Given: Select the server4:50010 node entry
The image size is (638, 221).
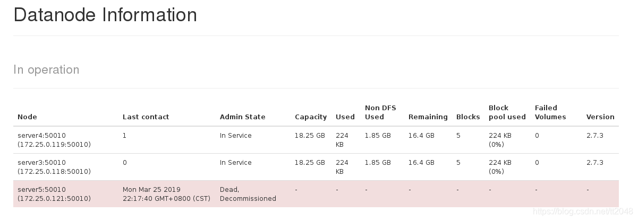Looking at the screenshot, I should (x=54, y=140).
